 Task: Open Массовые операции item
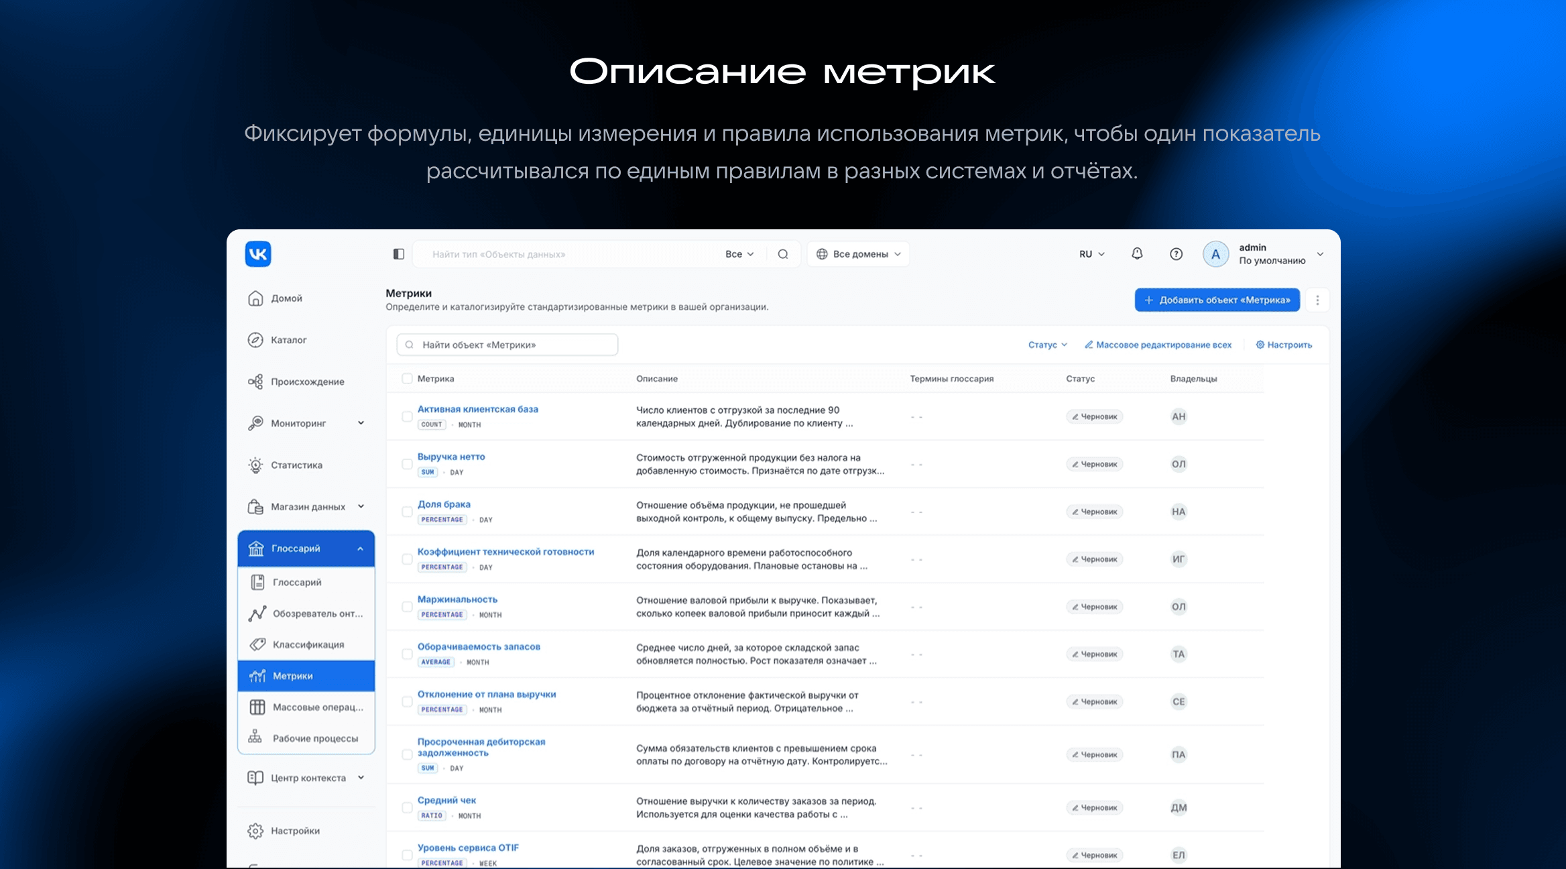tap(306, 707)
